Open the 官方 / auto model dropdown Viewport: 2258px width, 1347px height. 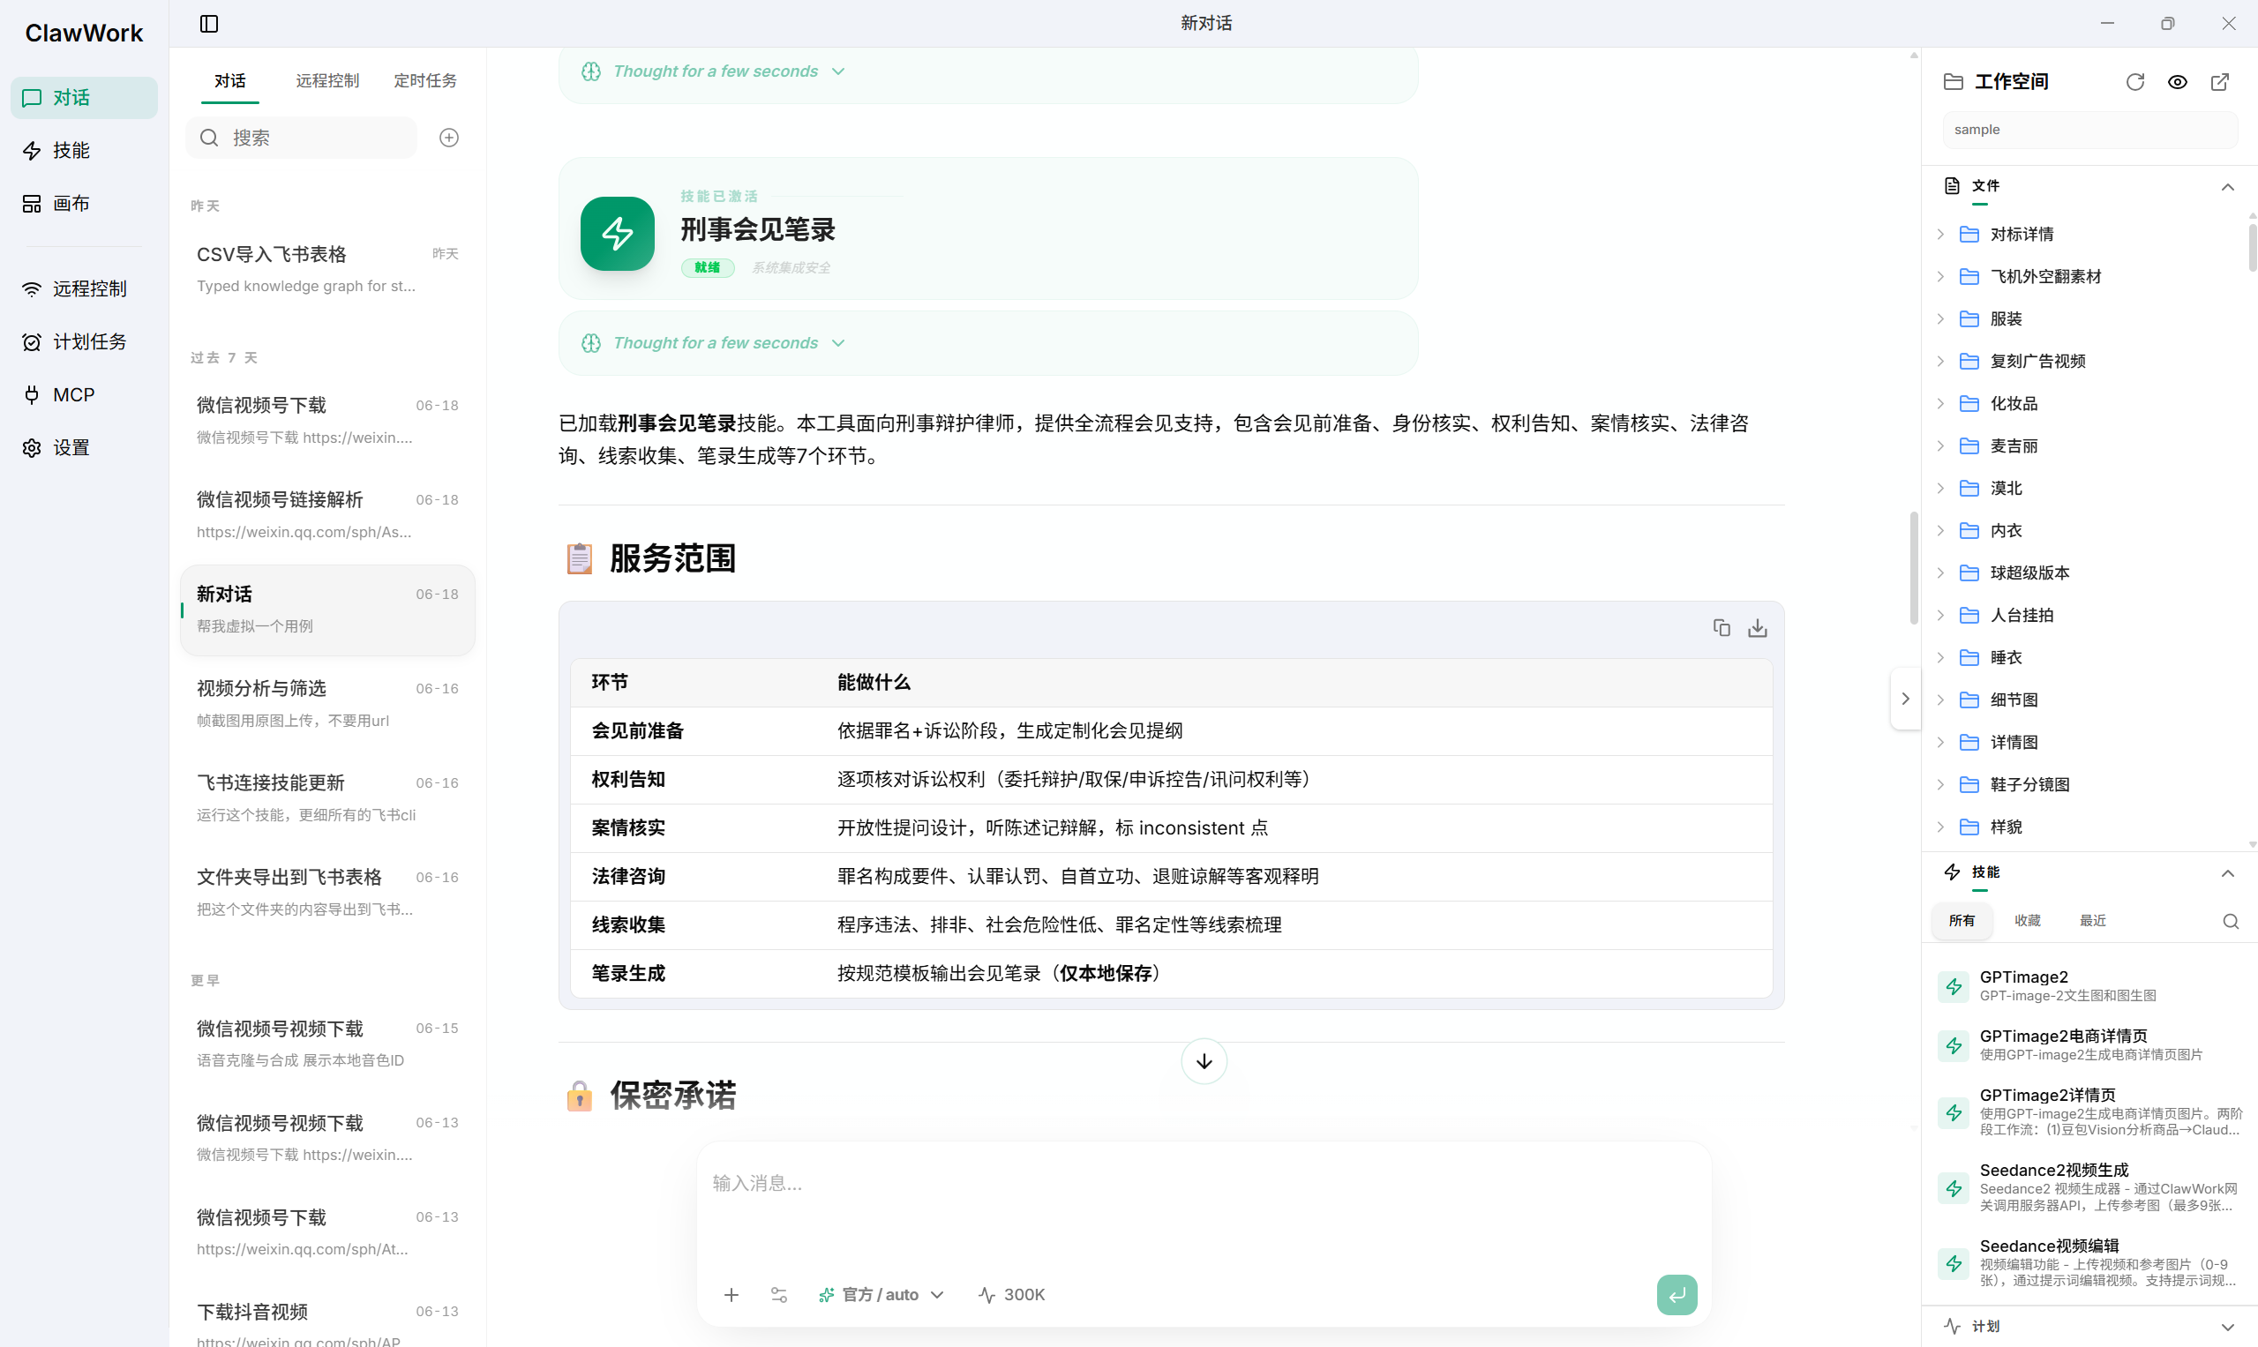coord(881,1295)
